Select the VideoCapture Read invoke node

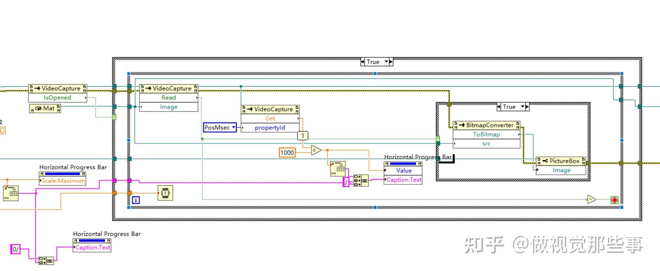(x=168, y=97)
